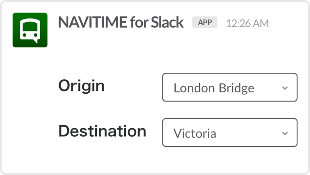Open the Destination station selector menu
Image resolution: width=310 pixels, height=175 pixels.
coord(230,132)
